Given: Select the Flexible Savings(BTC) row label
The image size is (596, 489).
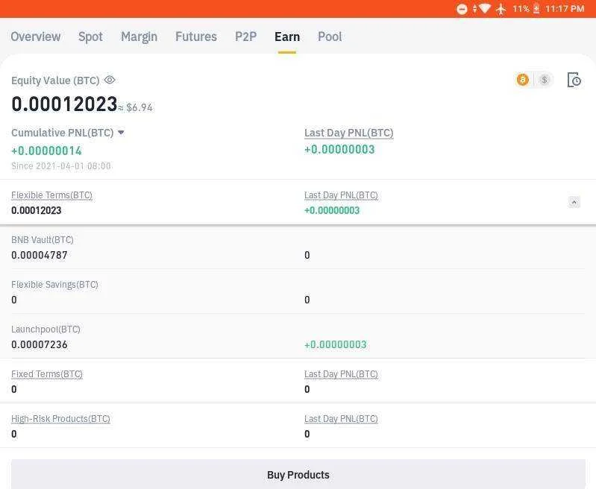Looking at the screenshot, I should coord(54,285).
